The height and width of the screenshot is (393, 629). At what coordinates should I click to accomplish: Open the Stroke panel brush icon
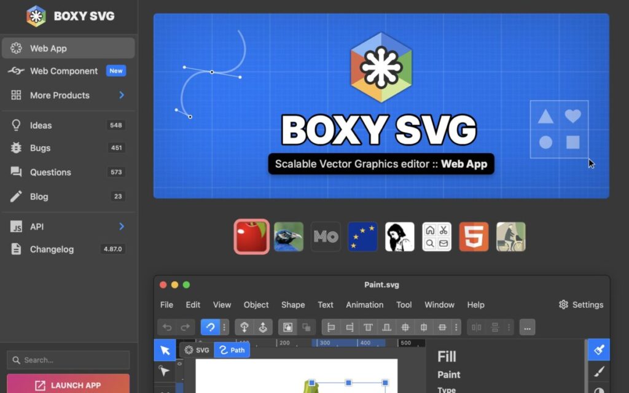coord(599,371)
